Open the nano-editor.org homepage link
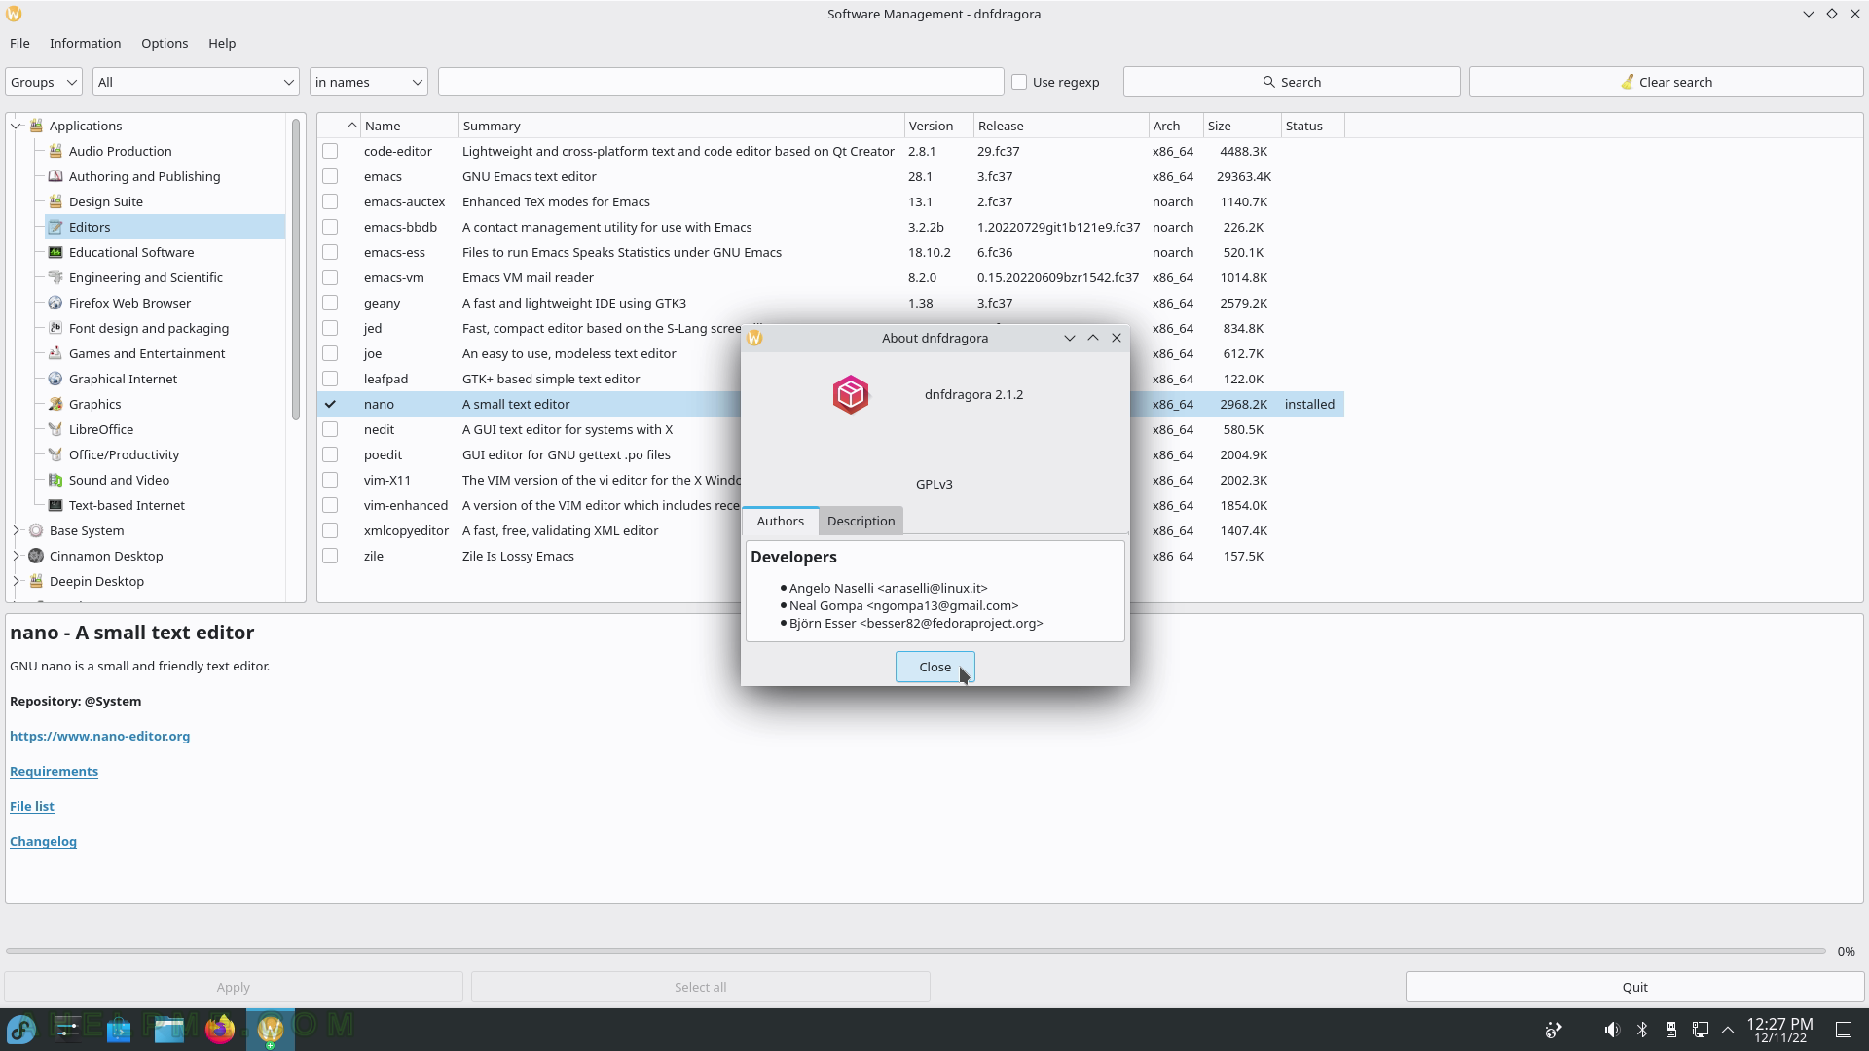Image resolution: width=1869 pixels, height=1051 pixels. tap(99, 736)
